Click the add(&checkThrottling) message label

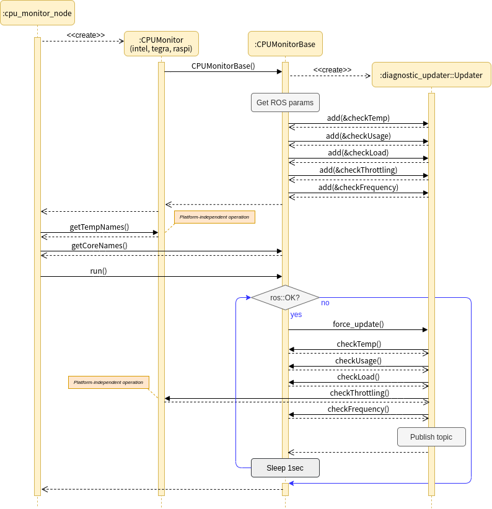[x=358, y=170]
